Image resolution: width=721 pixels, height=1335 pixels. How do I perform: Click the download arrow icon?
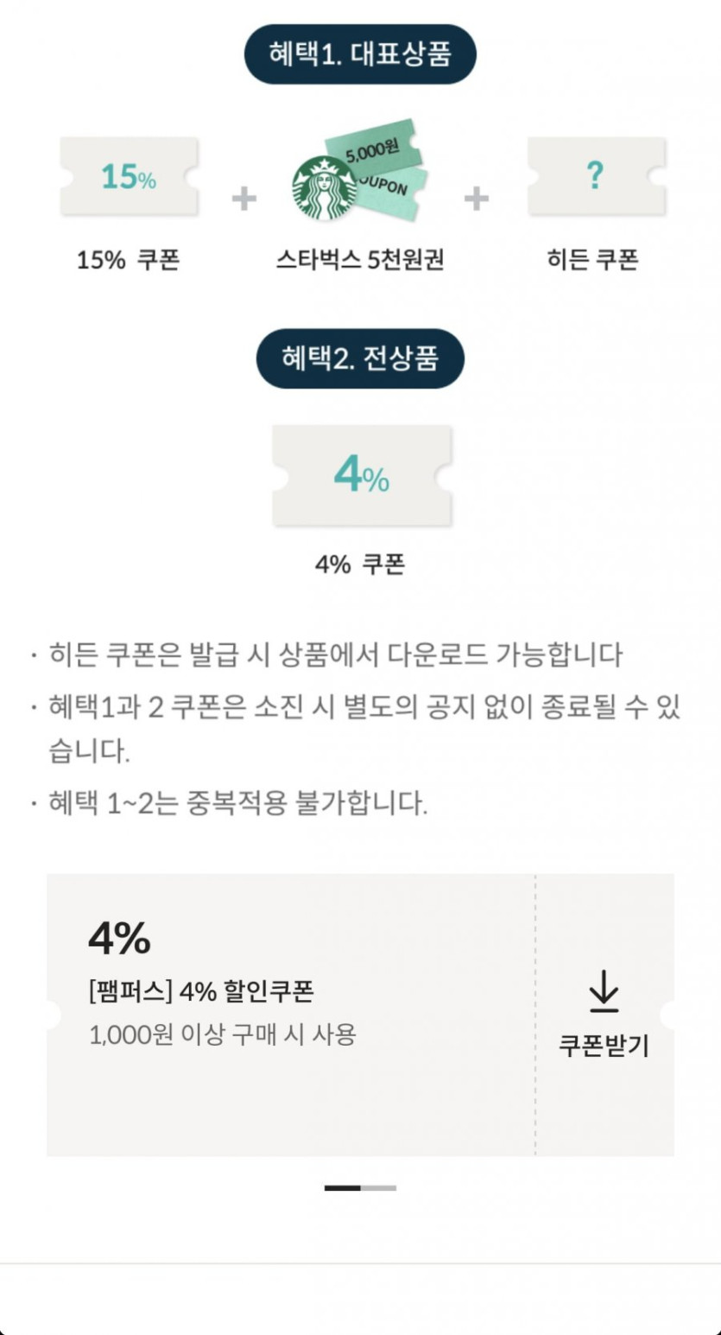pyautogui.click(x=604, y=991)
